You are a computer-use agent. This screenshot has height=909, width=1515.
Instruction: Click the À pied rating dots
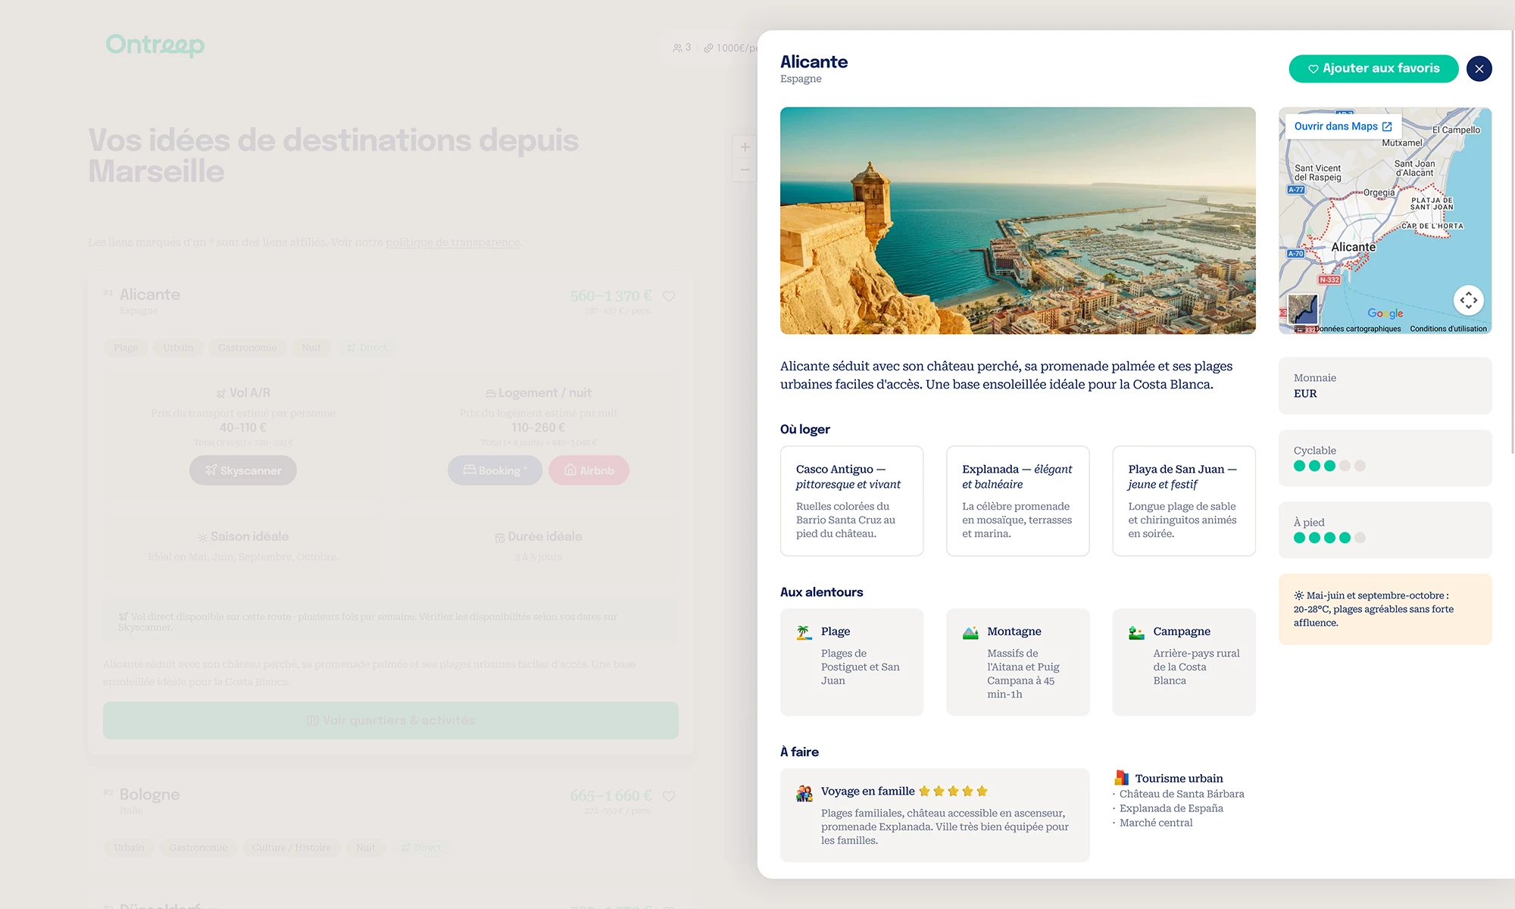[1329, 538]
